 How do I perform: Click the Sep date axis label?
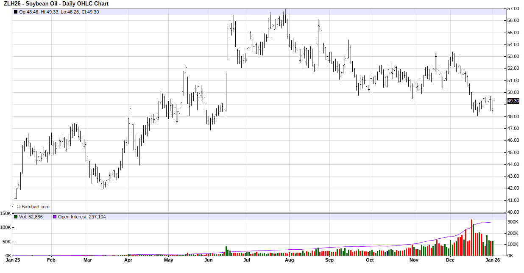[x=329, y=260]
